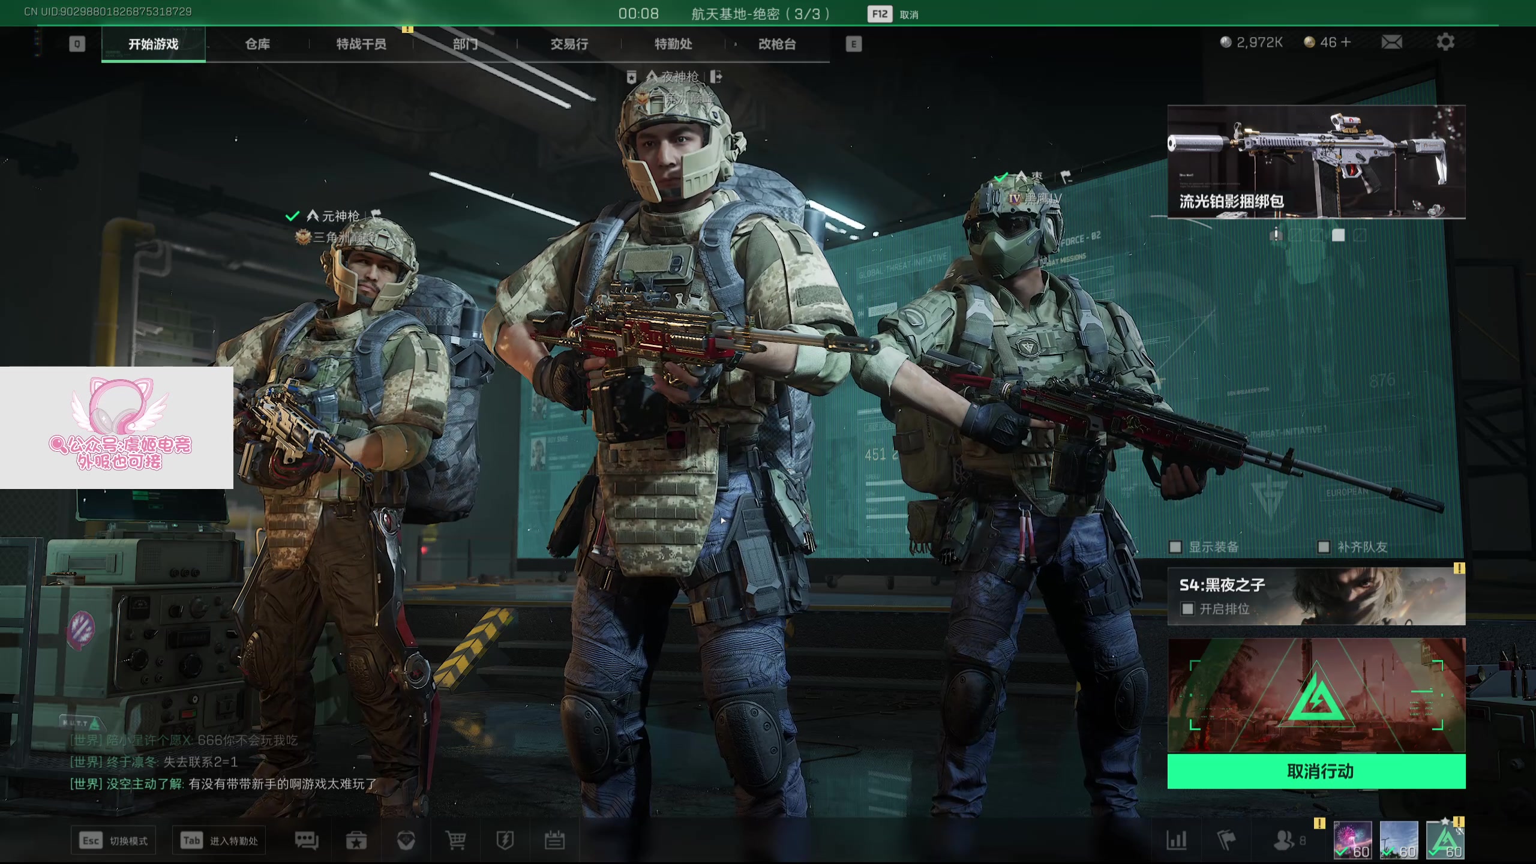Click the 46 + gold coin balance
Image resolution: width=1536 pixels, height=864 pixels.
(1327, 42)
